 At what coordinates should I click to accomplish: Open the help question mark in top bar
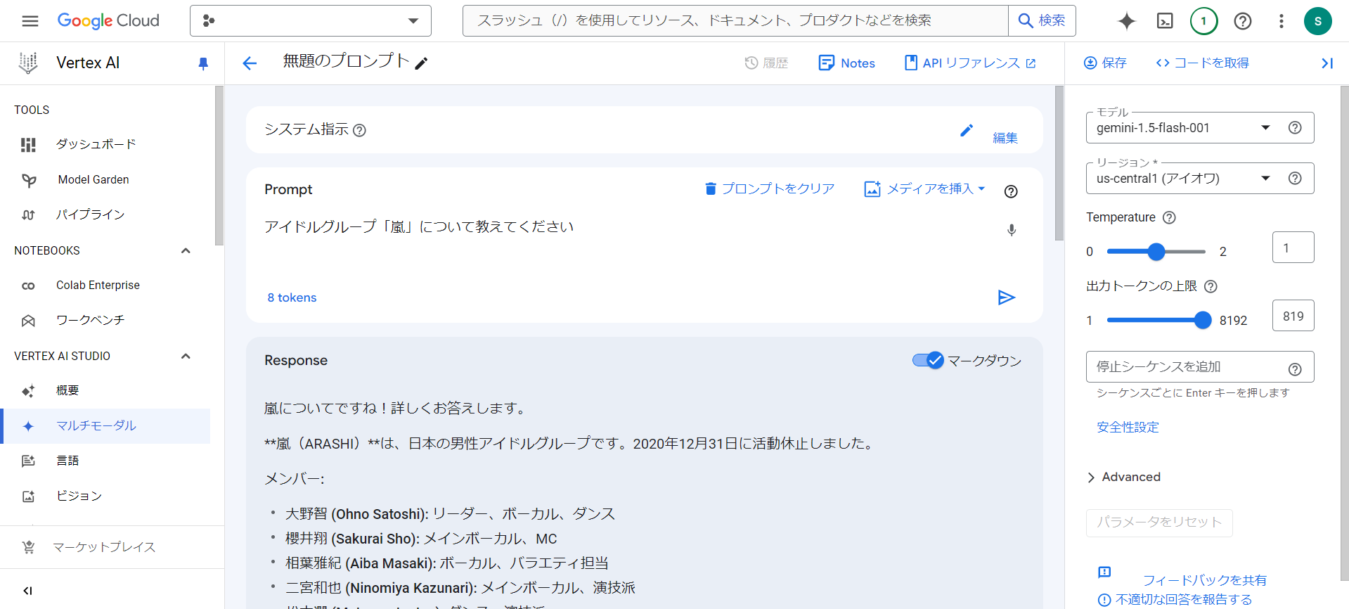(1243, 21)
